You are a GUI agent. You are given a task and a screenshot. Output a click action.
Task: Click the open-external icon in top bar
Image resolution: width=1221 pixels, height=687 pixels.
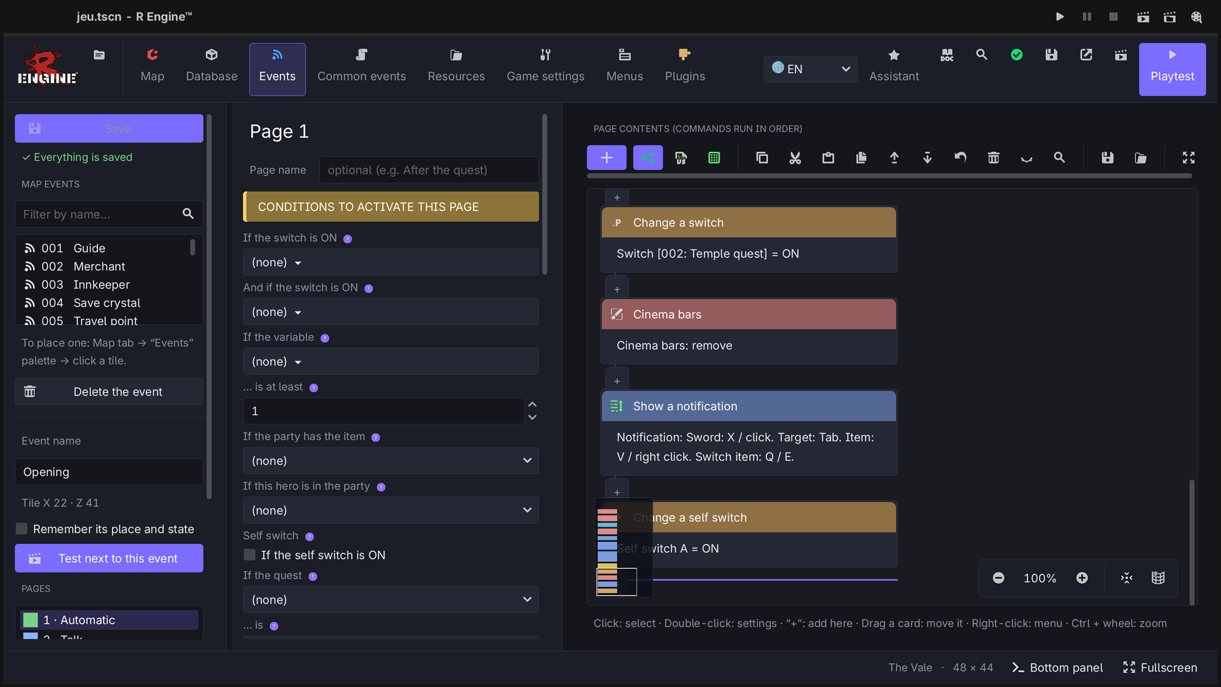click(x=1086, y=55)
